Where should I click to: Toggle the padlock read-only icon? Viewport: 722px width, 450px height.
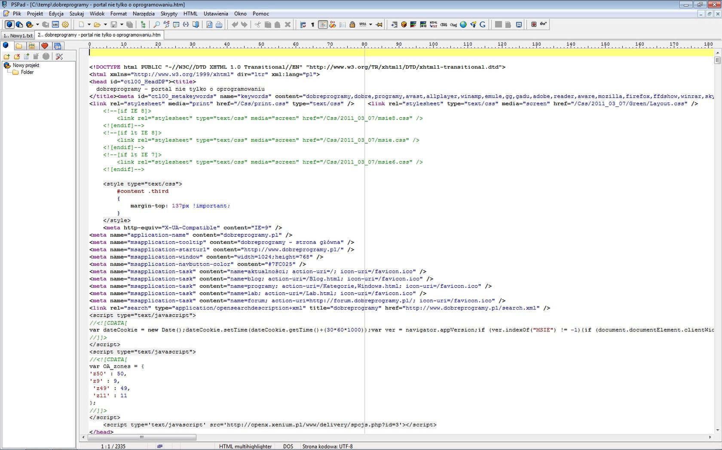pyautogui.click(x=352, y=24)
